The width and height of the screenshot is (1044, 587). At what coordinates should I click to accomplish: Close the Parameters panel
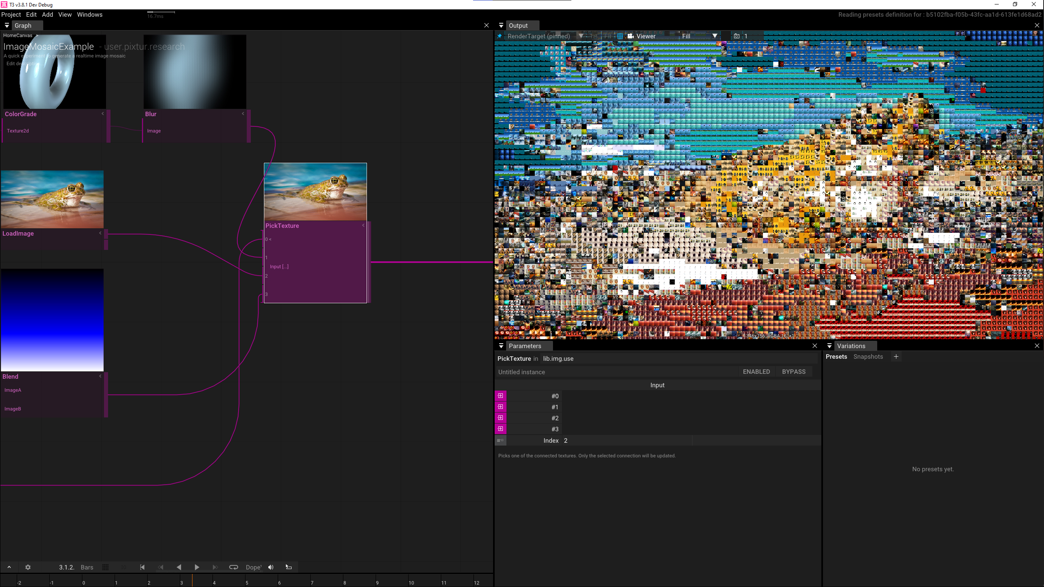tap(815, 346)
